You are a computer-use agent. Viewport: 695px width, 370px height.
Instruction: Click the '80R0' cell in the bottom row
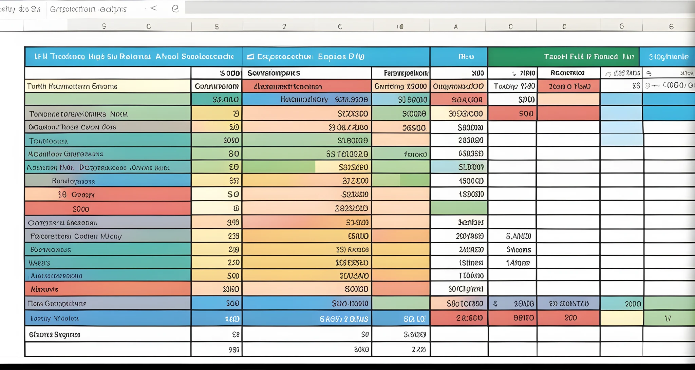pyautogui.click(x=307, y=349)
